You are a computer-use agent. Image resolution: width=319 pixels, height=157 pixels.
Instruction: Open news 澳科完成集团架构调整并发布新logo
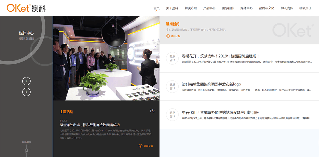pos(212,84)
